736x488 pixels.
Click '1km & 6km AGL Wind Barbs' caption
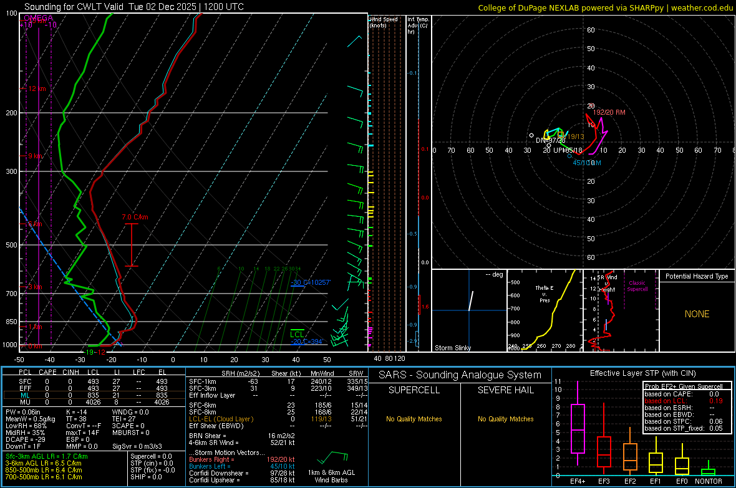click(x=331, y=476)
